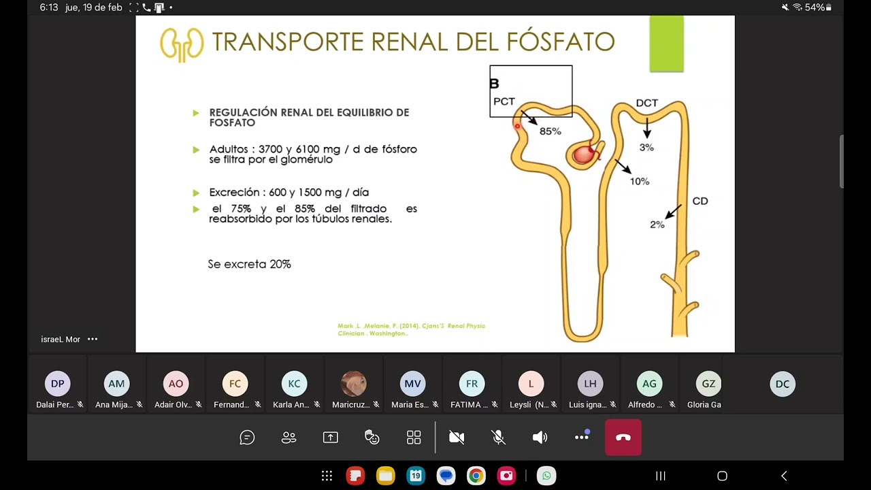Click the 10% label on the diagram
Screen dimensions: 871x490
640,181
